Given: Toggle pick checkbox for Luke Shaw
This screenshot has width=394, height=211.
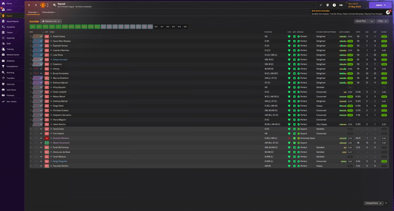Looking at the screenshot, I should click(31, 55).
